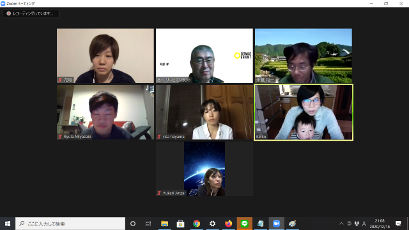Launch Google Chrome from the taskbar

coord(196,224)
